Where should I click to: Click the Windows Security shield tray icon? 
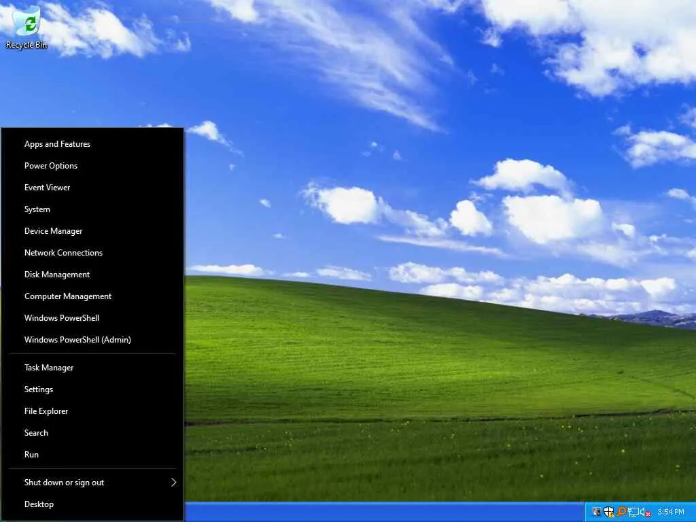pos(609,512)
